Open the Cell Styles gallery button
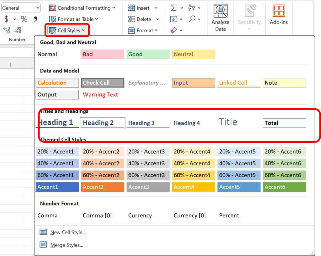The image size is (321, 256). [67, 30]
